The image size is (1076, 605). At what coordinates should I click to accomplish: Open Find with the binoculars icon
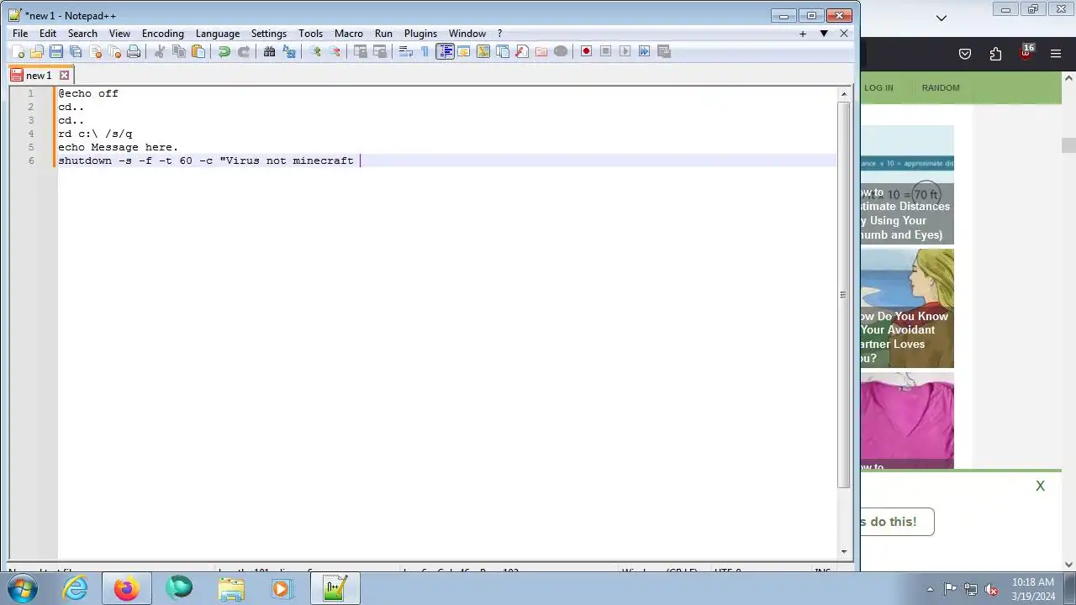[269, 51]
